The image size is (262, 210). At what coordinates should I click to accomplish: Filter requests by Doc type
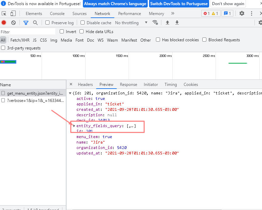(x=90, y=40)
